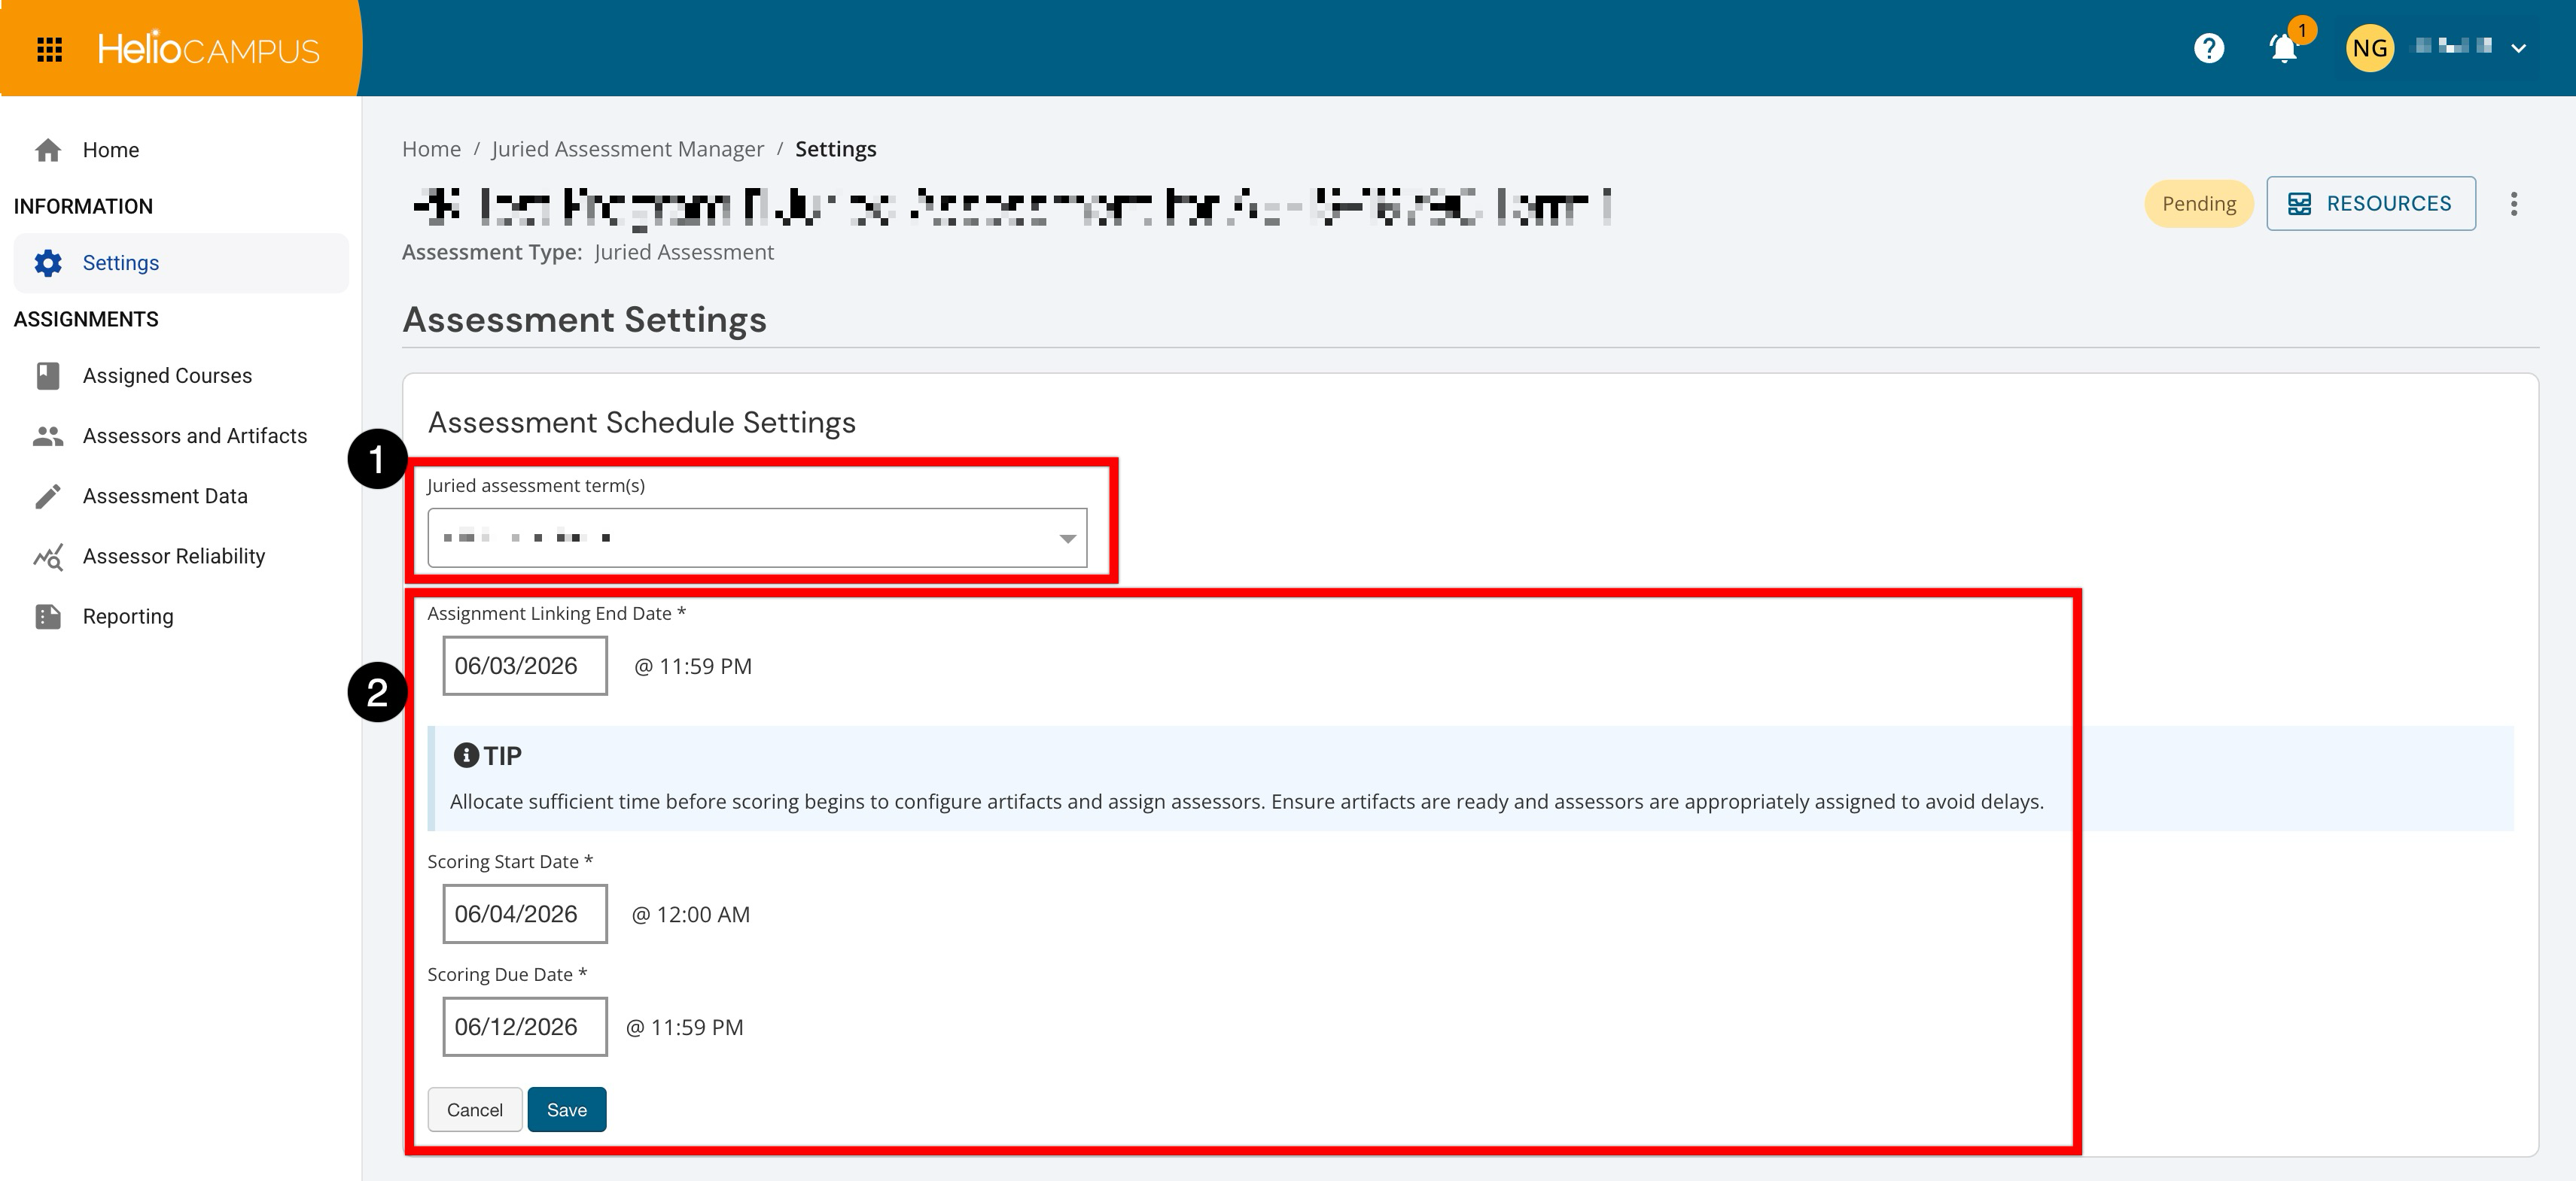
Task: Open the apps grid launcher icon
Action: click(x=49, y=49)
